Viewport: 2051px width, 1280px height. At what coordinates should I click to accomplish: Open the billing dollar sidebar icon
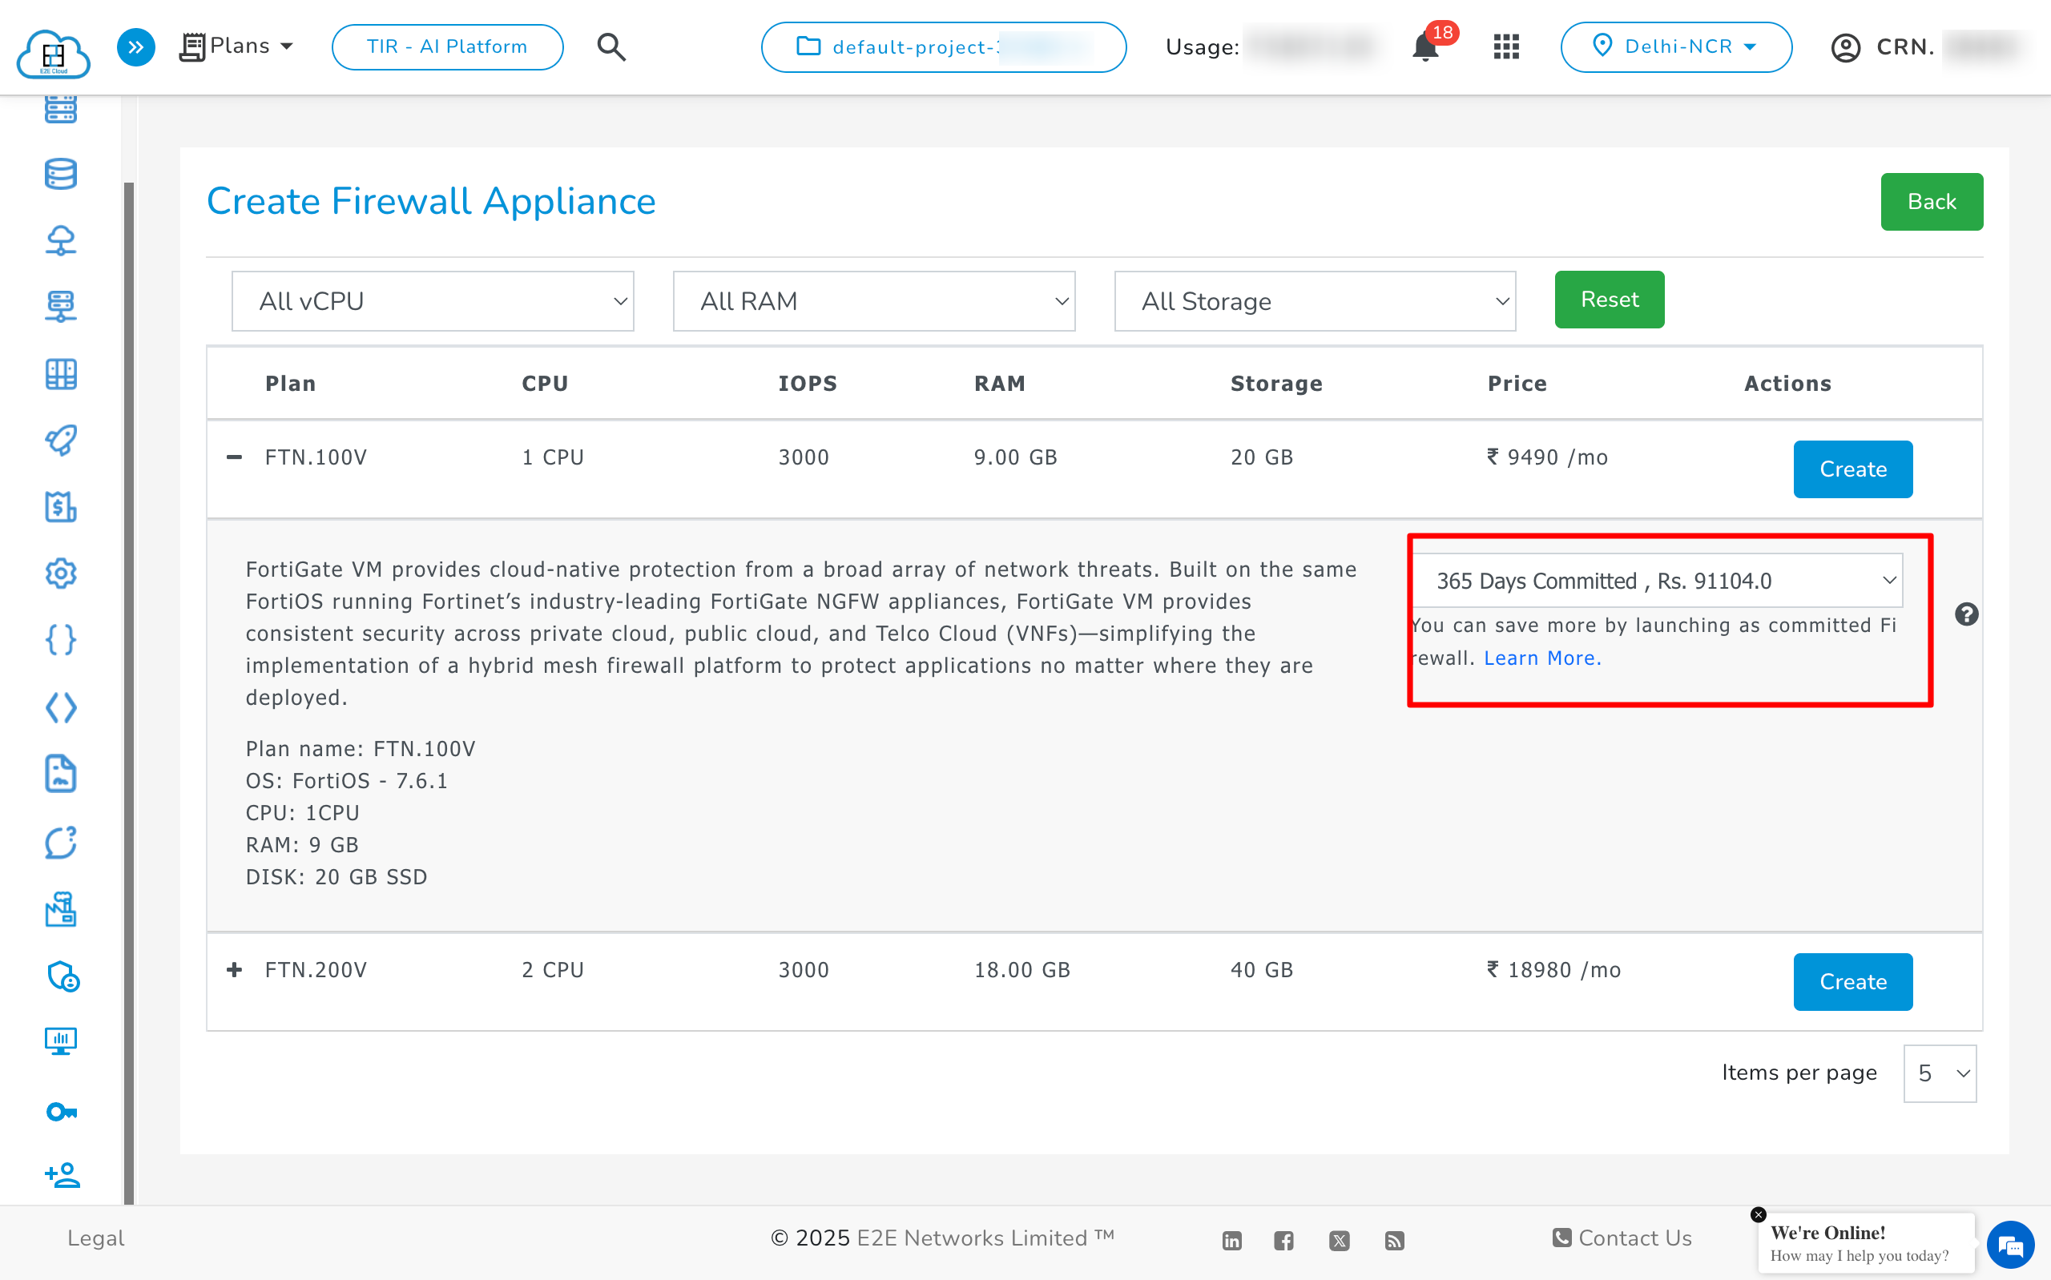coord(60,507)
